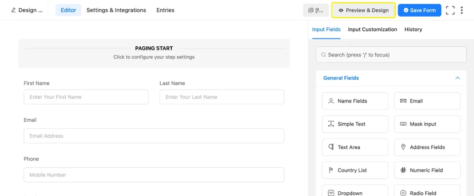
Task: Click the Address Fields pin icon
Action: click(x=403, y=147)
